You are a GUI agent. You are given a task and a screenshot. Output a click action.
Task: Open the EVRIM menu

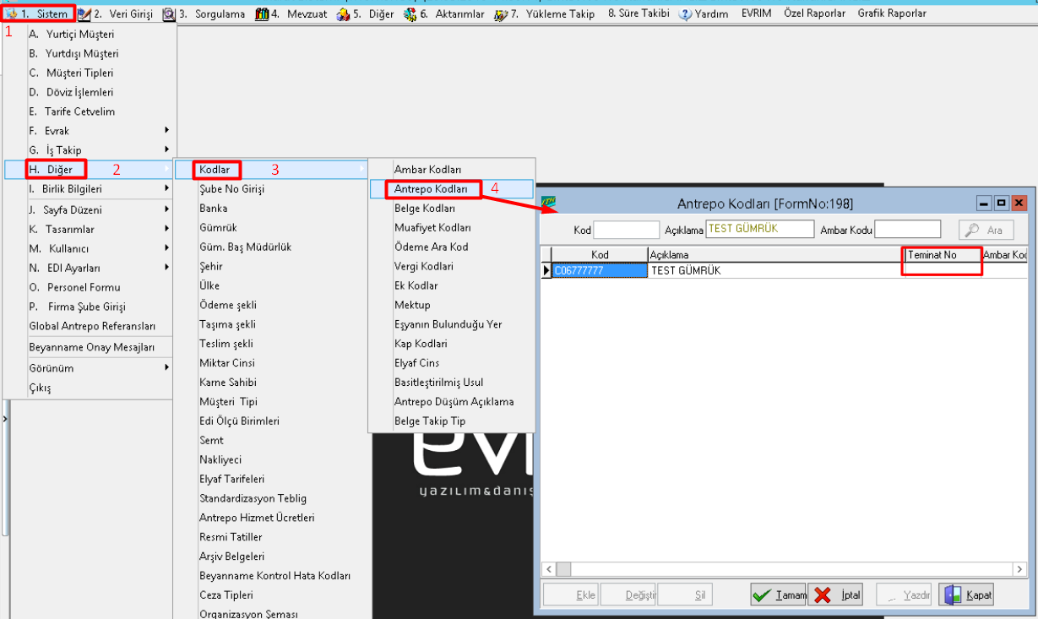[x=756, y=14]
